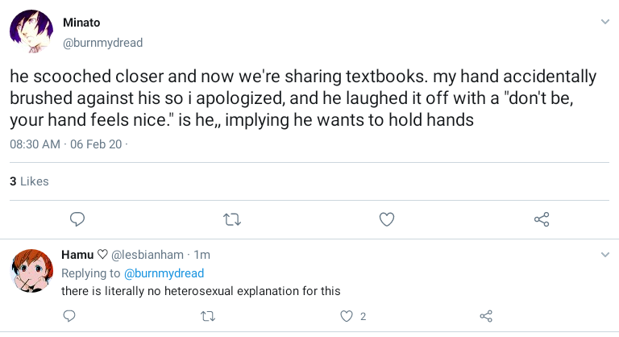Reply to Hamu's comment

(x=69, y=316)
